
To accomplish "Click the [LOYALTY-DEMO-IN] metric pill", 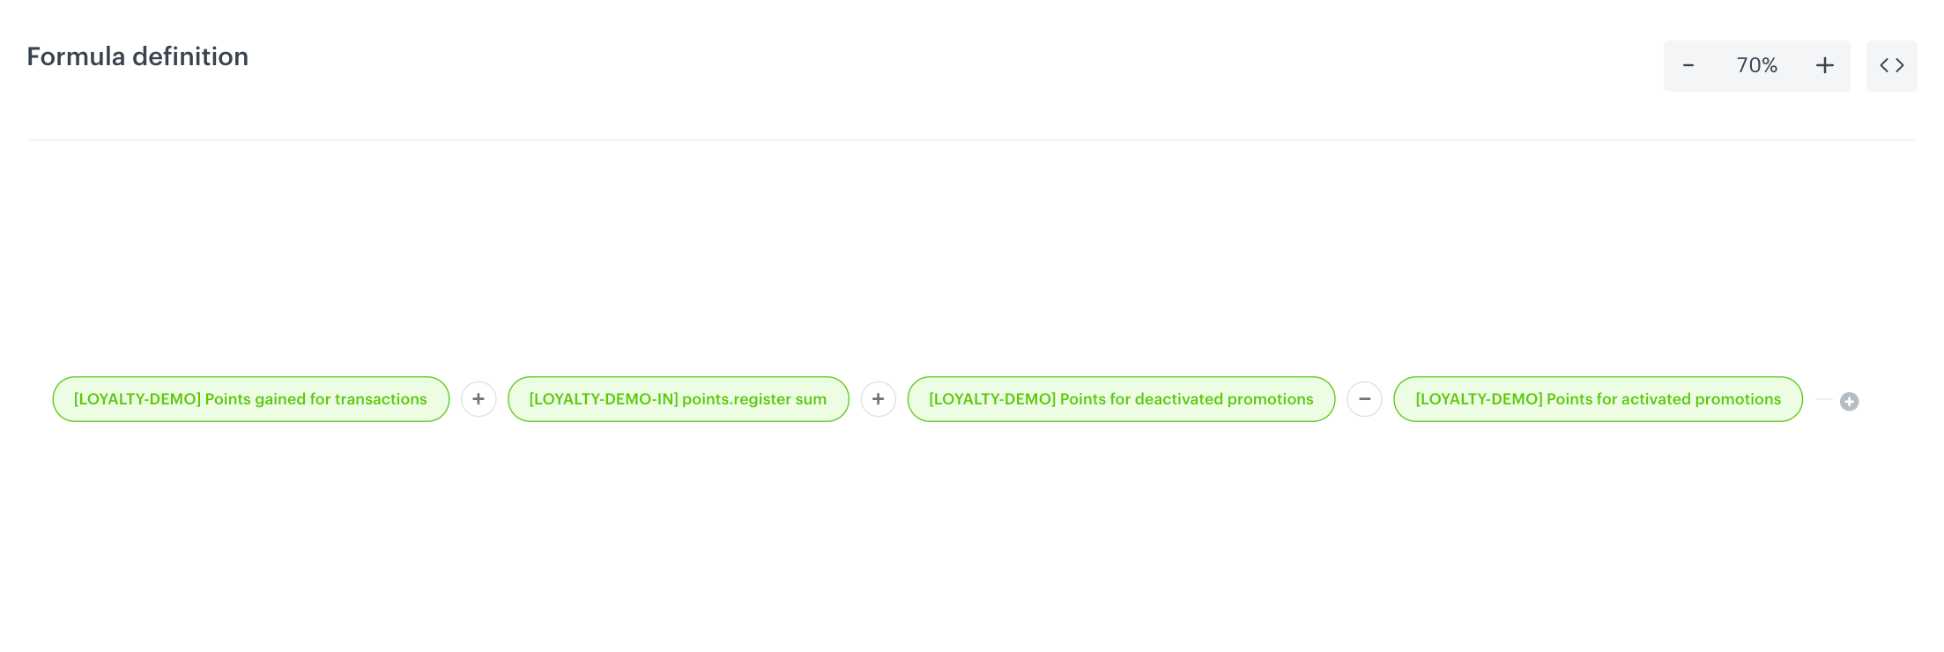I will click(678, 399).
